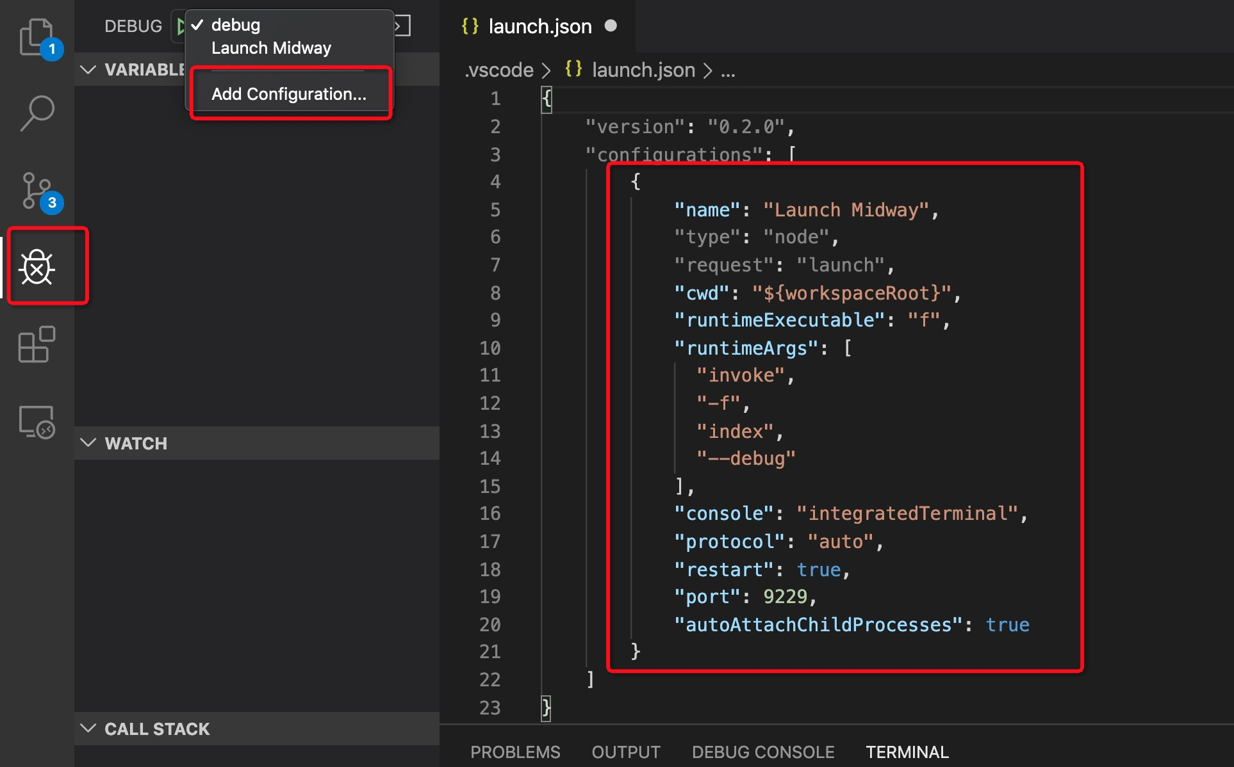Click the "index" argument on line 13
This screenshot has width=1234, height=767.
click(734, 431)
